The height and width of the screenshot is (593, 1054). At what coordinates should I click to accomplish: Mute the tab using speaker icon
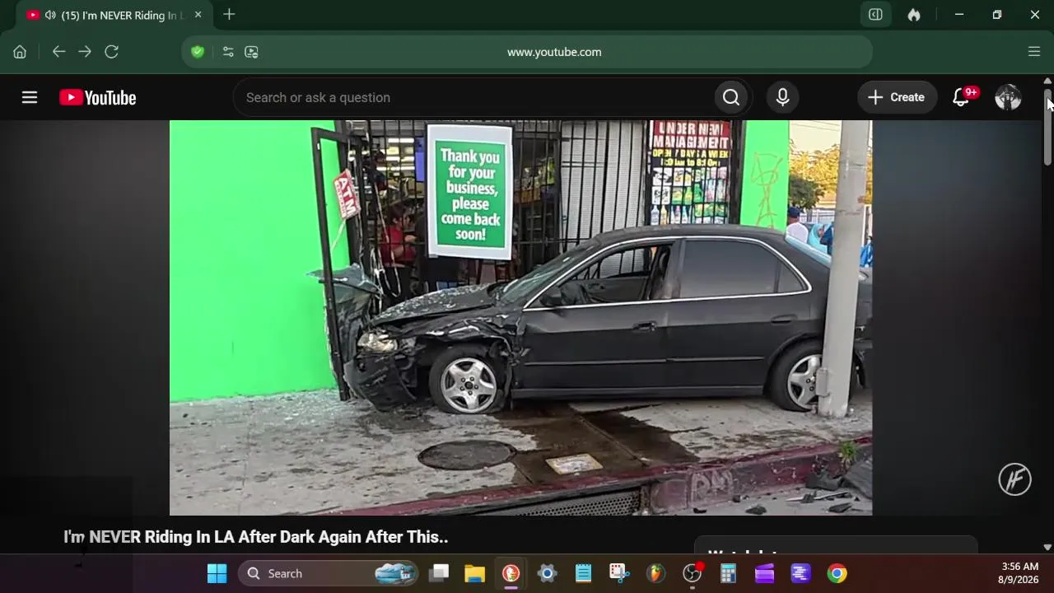tap(50, 15)
